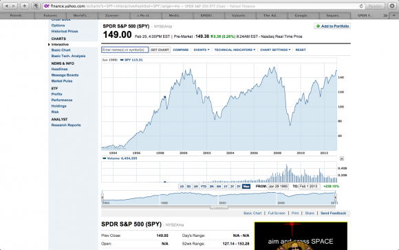
Task: Click the Add to Portfolio button
Action: tap(332, 26)
